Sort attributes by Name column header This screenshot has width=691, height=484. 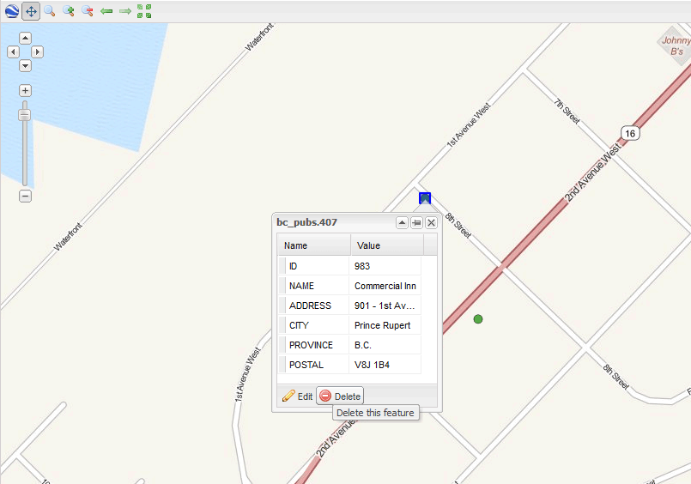coord(313,245)
